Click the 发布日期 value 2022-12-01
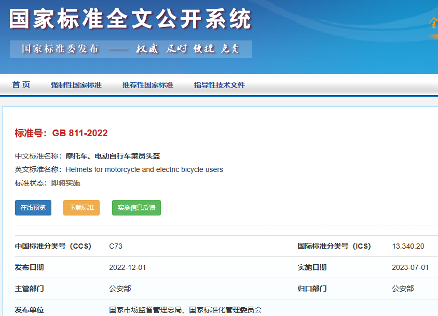Image resolution: width=438 pixels, height=316 pixels. (x=127, y=267)
